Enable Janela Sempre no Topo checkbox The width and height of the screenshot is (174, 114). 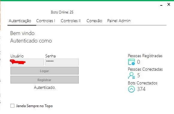point(13,106)
